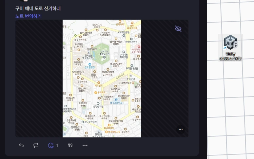Open the image menu ellipsis button on the map
This screenshot has width=254, height=159.
pos(181,129)
